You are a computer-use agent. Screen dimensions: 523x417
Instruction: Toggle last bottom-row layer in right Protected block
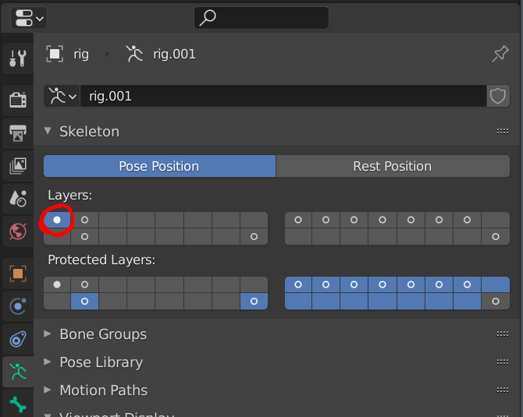point(496,302)
